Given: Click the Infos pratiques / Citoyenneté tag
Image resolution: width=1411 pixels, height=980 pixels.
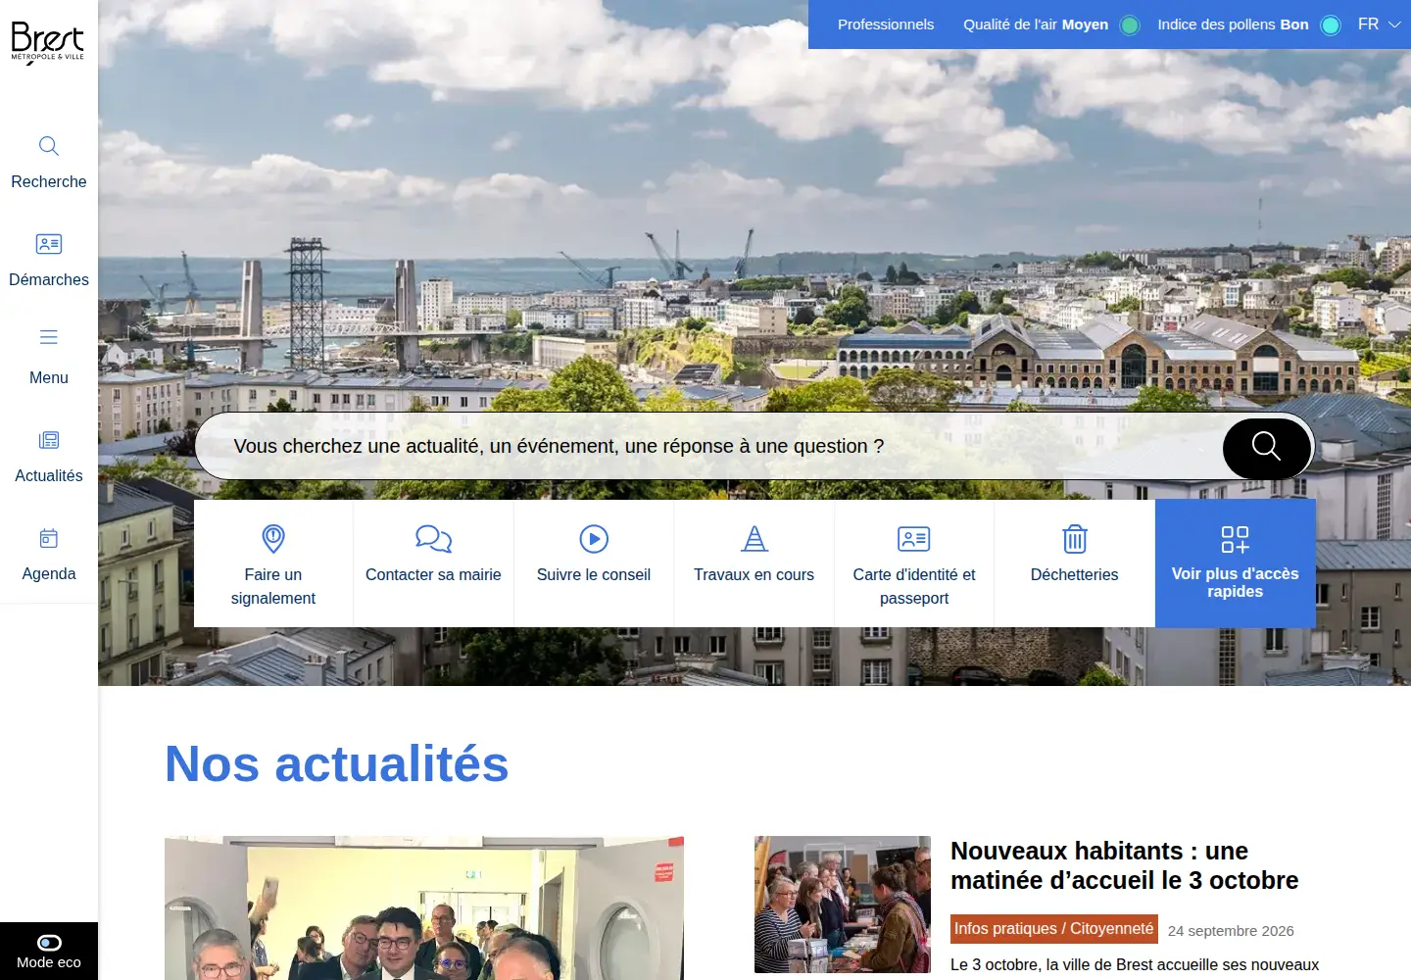Looking at the screenshot, I should [x=1054, y=929].
